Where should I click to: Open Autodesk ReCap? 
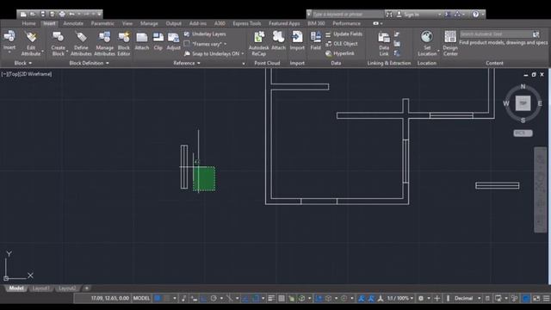click(x=258, y=43)
